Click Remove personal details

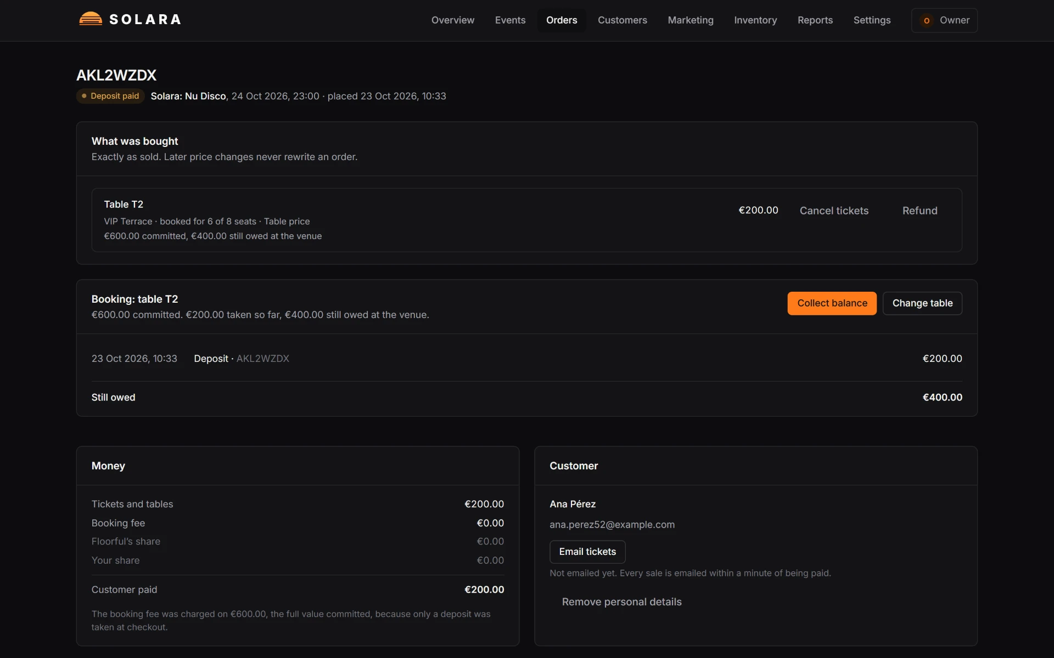tap(621, 602)
